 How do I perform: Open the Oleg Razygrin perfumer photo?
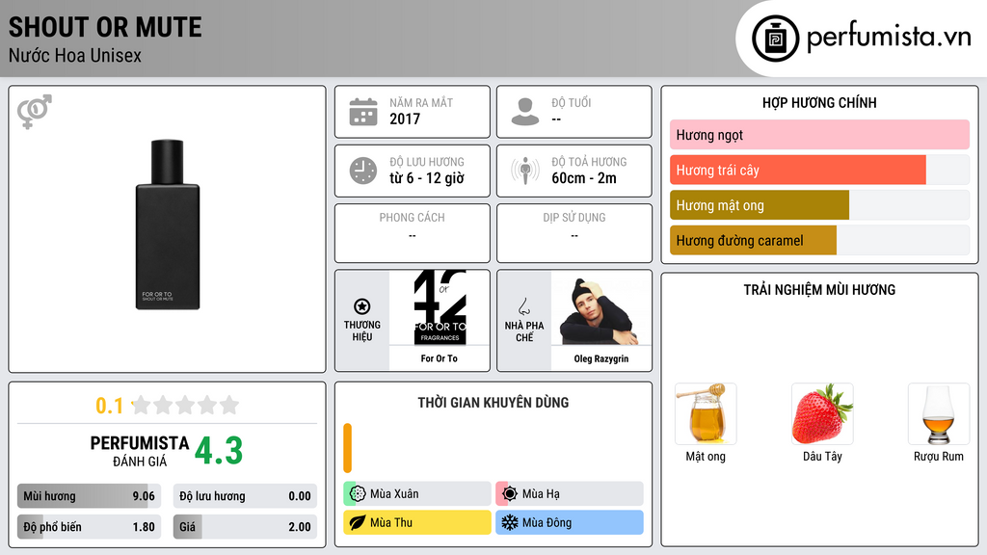tap(601, 307)
